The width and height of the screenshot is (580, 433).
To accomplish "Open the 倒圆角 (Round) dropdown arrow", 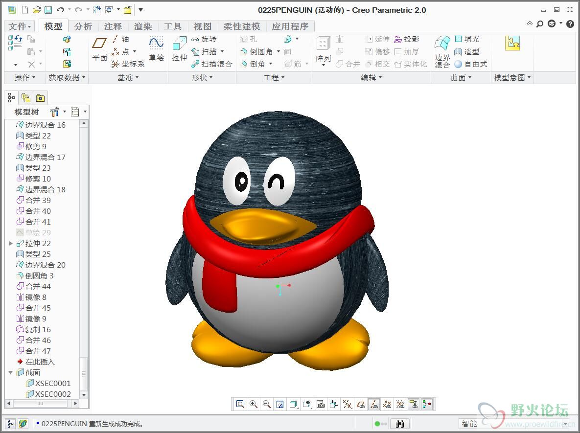I will coord(278,52).
